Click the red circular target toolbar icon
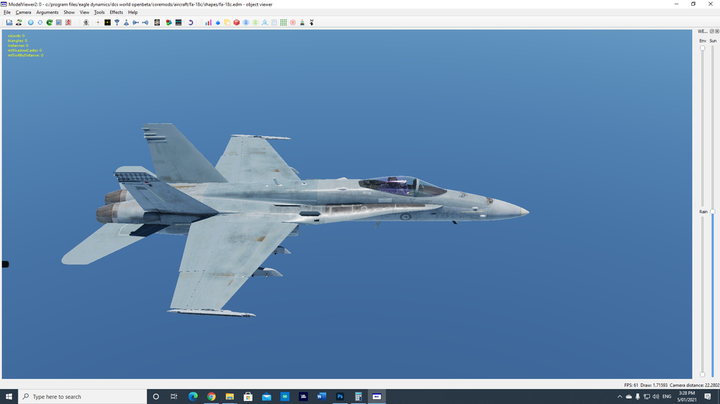 click(293, 22)
